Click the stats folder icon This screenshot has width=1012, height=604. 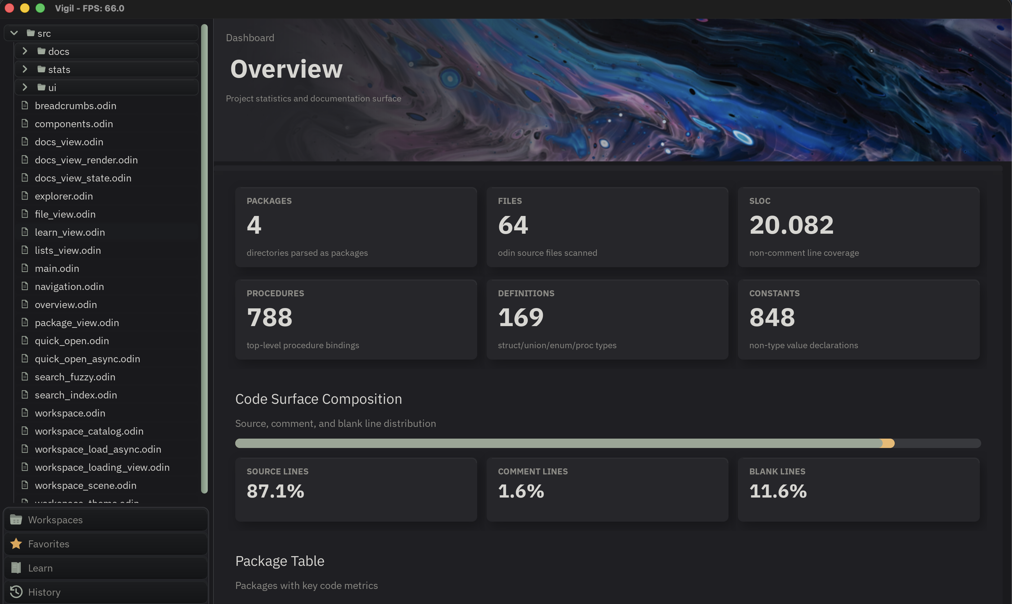41,69
